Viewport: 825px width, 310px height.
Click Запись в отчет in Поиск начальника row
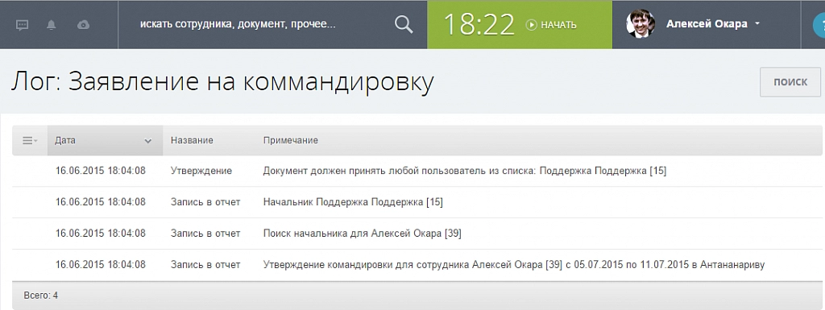pos(205,234)
